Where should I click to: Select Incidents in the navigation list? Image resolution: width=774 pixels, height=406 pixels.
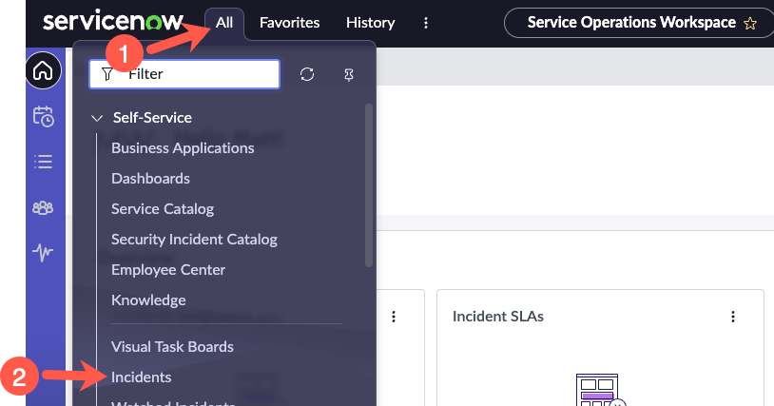point(142,377)
